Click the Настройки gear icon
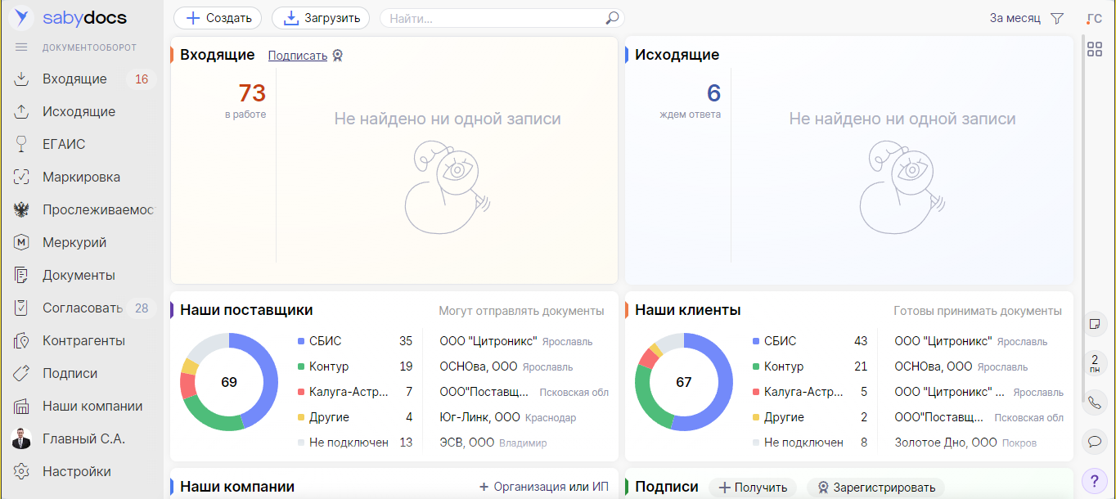 pyautogui.click(x=22, y=472)
